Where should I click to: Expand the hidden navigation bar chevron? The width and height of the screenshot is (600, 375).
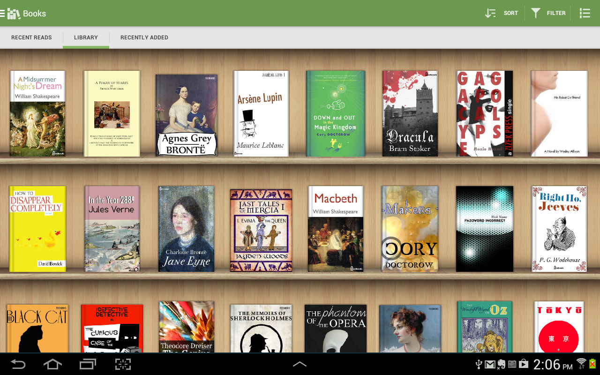(x=300, y=364)
